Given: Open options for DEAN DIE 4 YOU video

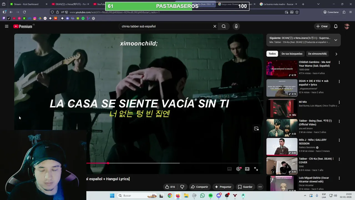Looking at the screenshot, I should click(339, 82).
